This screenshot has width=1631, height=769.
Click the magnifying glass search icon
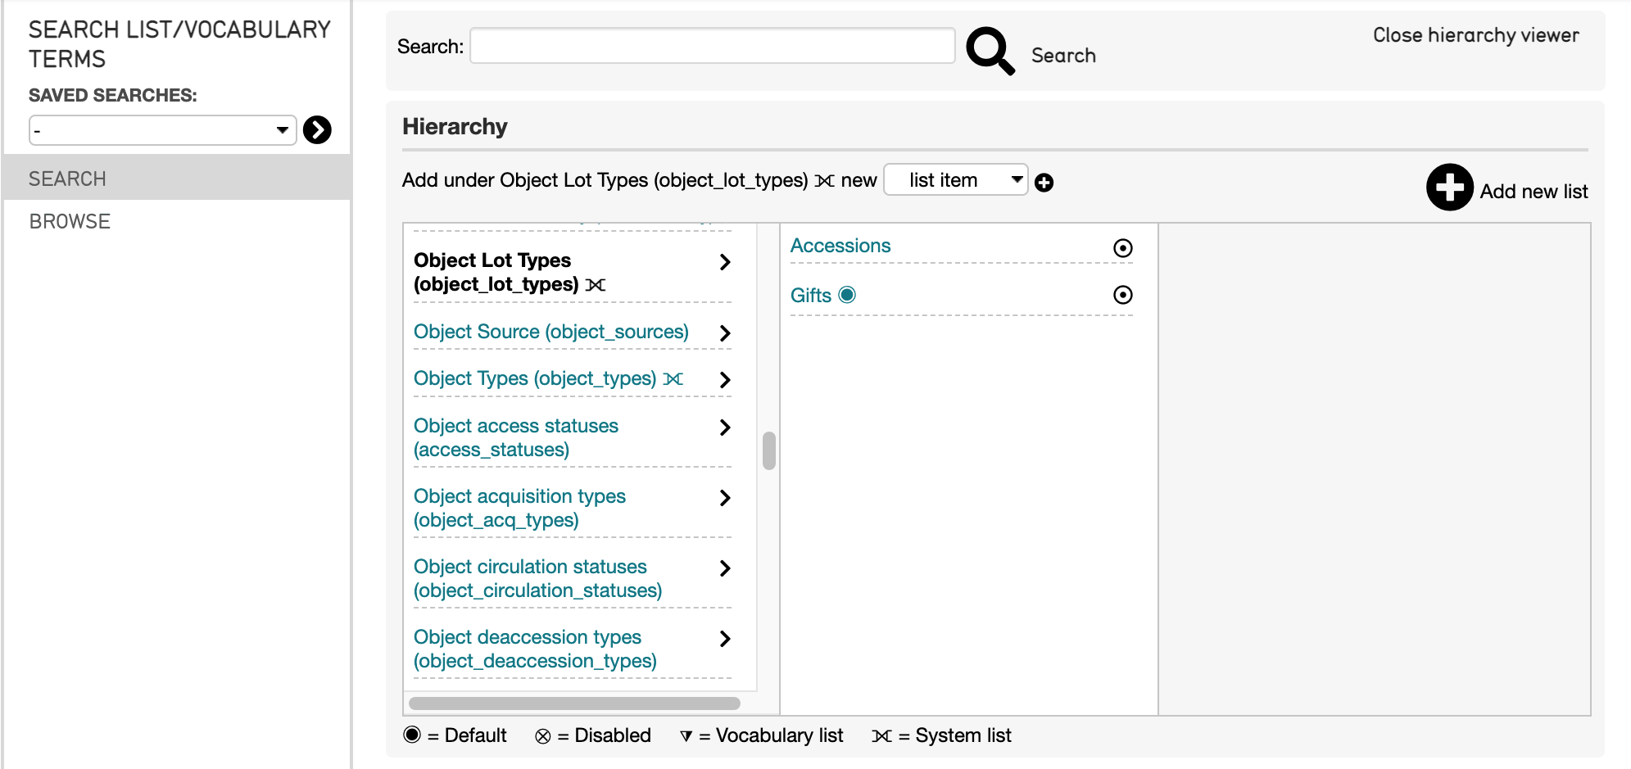pos(990,51)
